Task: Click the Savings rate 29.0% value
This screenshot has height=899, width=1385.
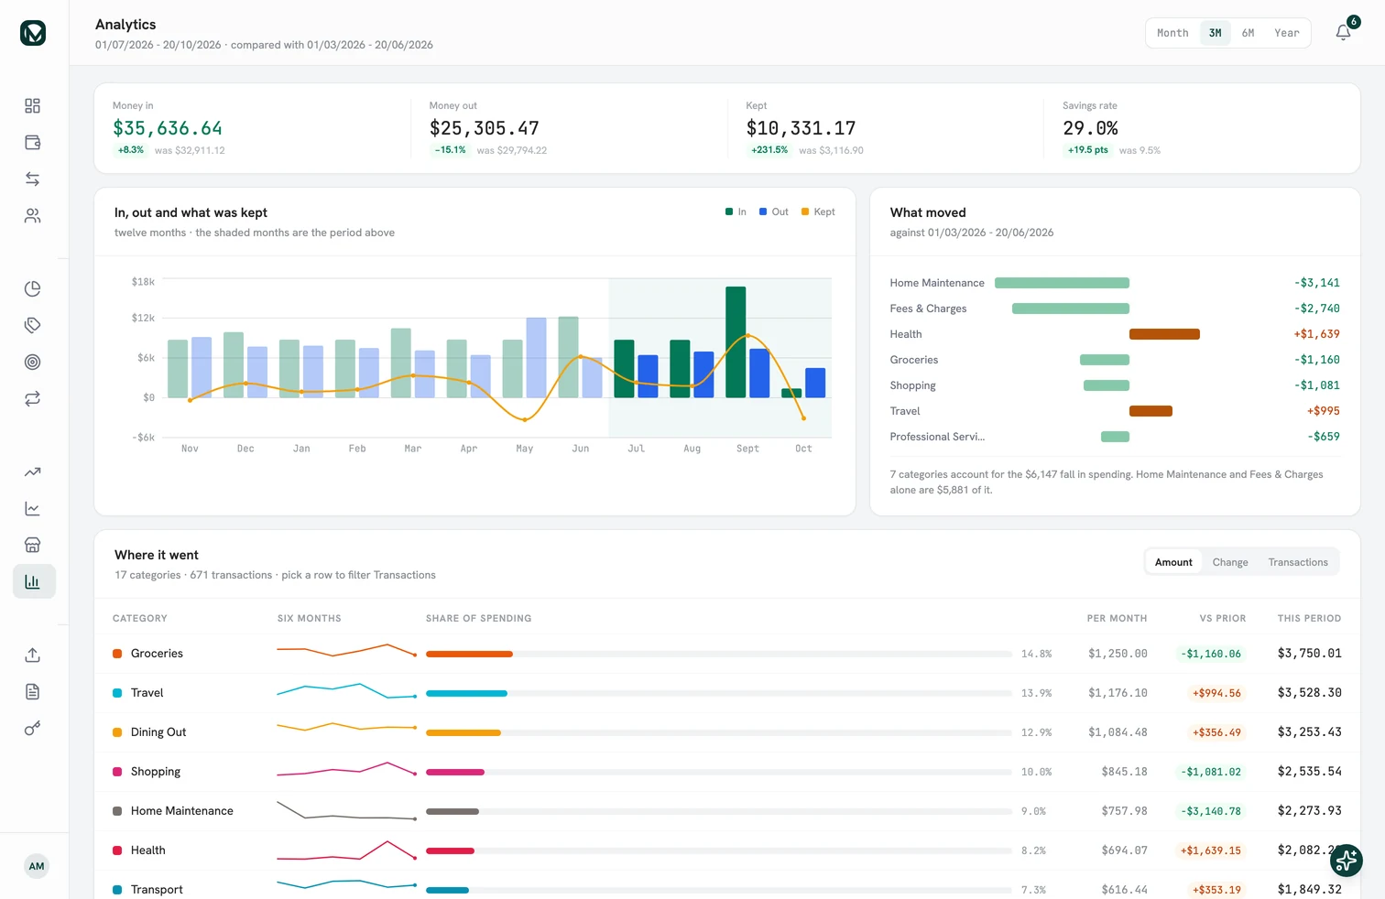Action: point(1090,128)
